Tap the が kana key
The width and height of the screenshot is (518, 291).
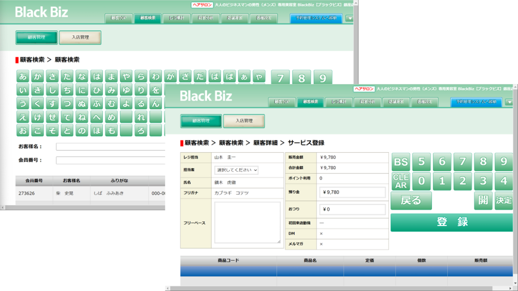point(170,77)
